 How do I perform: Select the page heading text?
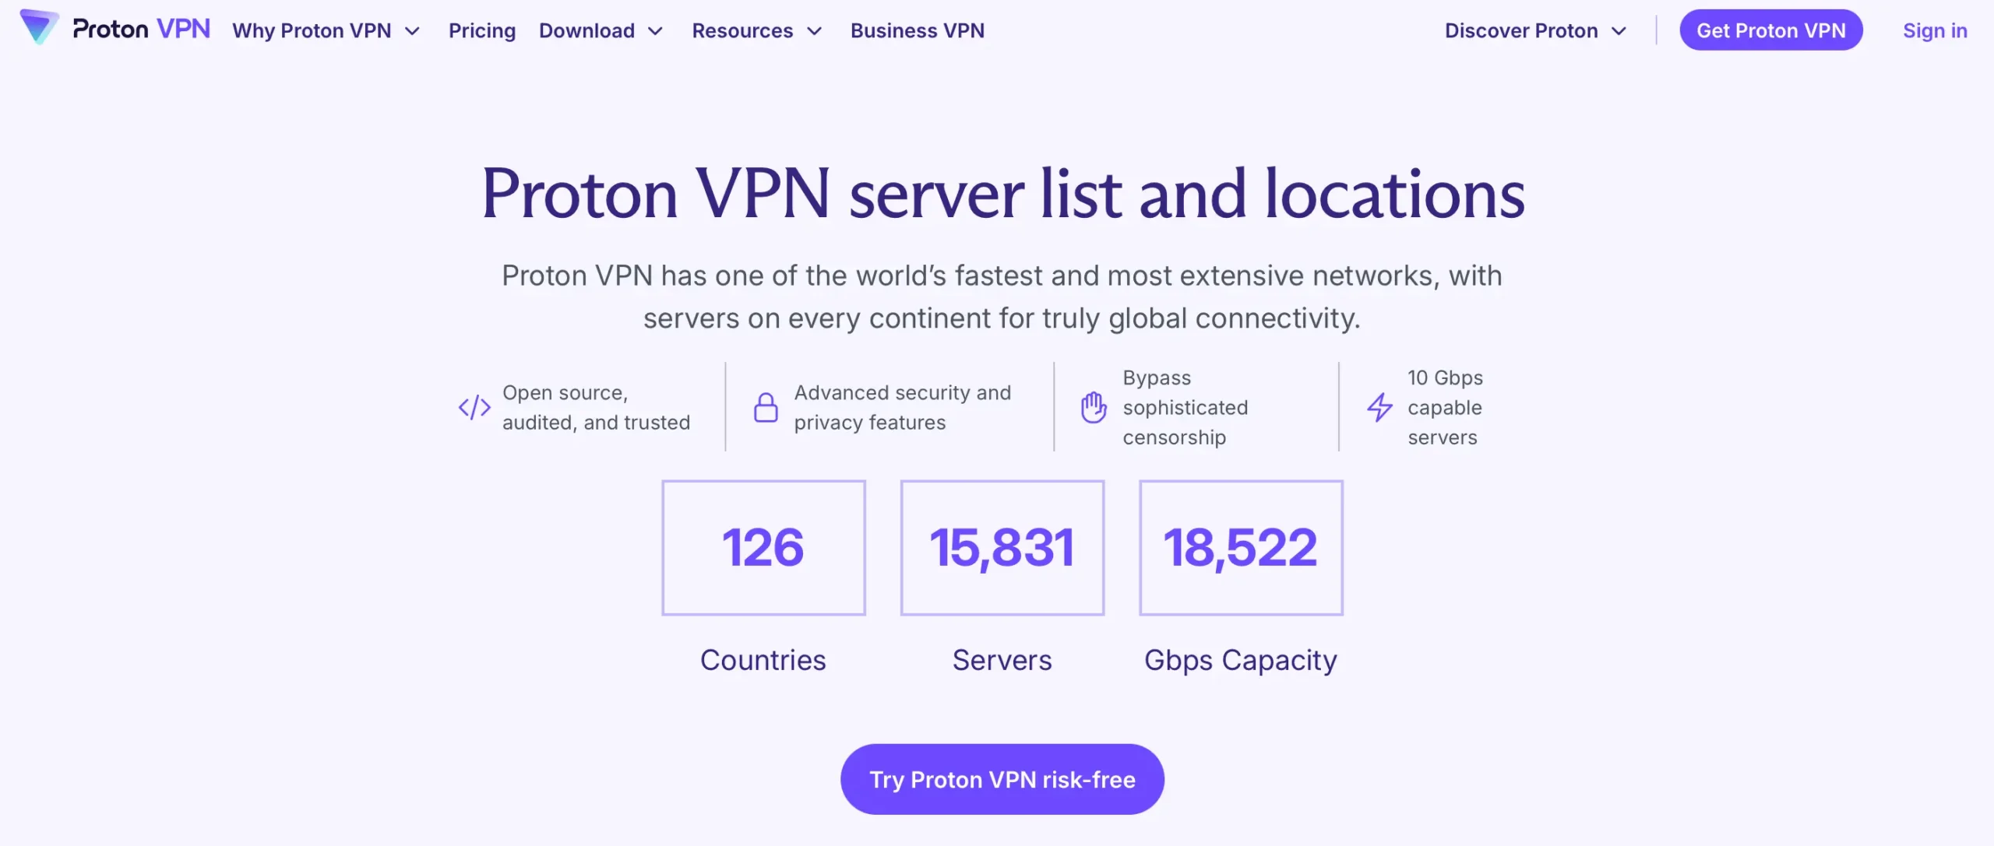click(1002, 193)
